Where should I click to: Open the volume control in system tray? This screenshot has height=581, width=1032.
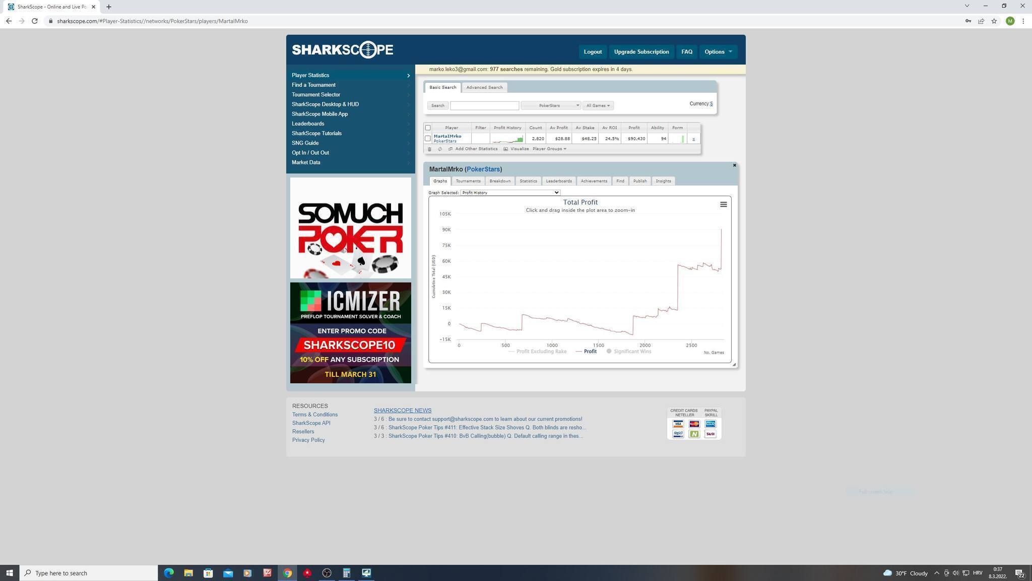tap(955, 573)
